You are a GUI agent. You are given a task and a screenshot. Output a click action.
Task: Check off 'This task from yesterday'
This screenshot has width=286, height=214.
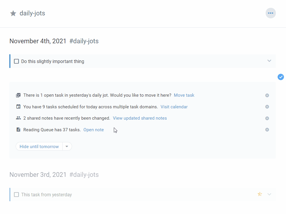pos(17,195)
